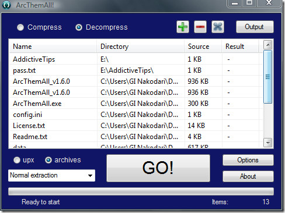Click the ArcThemAll title bar app icon
Viewport: 285px width, 213px height.
coord(6,5)
